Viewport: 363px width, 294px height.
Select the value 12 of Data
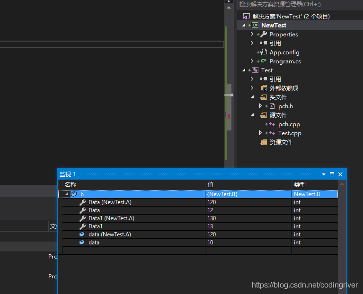click(x=248, y=210)
